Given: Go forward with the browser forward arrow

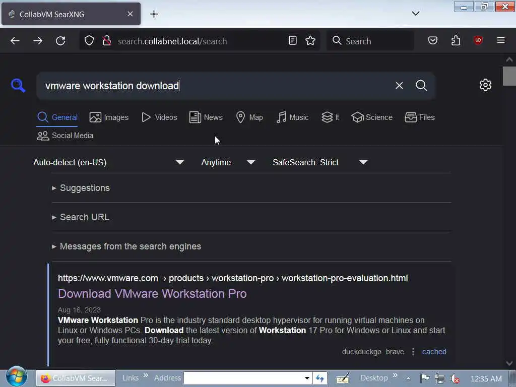Looking at the screenshot, I should point(38,41).
